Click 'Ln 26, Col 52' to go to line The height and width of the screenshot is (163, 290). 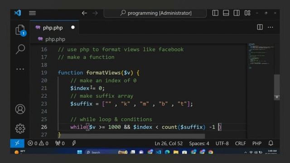click(x=169, y=144)
